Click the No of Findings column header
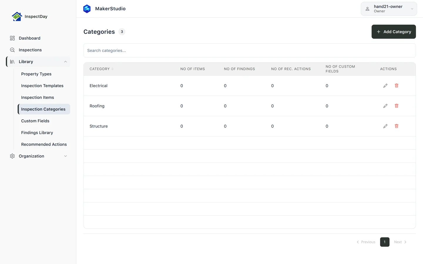 tap(239, 69)
